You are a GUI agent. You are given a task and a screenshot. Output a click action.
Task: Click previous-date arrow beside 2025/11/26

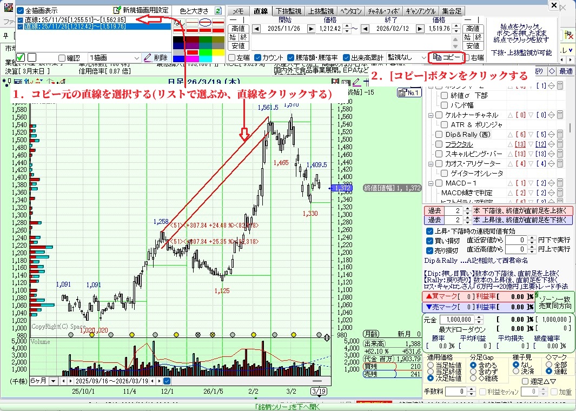[256, 29]
